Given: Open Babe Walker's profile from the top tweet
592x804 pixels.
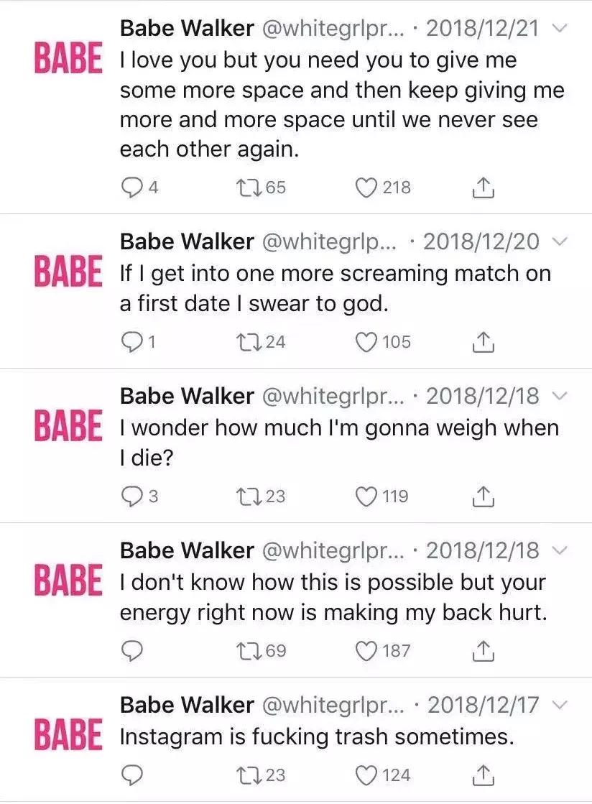Looking at the screenshot, I should (x=185, y=29).
